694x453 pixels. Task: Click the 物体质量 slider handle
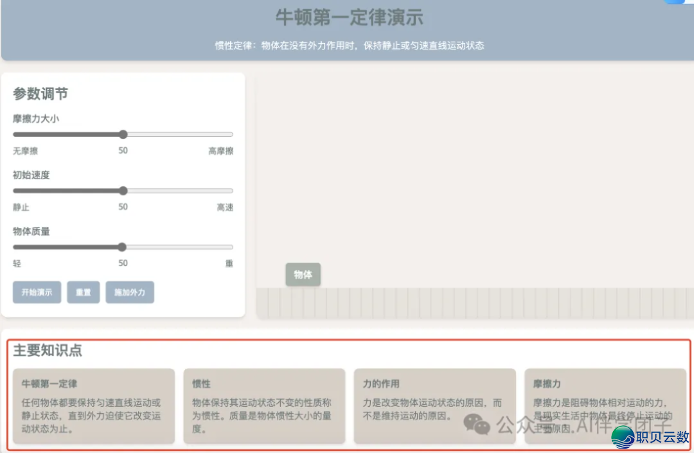pyautogui.click(x=122, y=247)
